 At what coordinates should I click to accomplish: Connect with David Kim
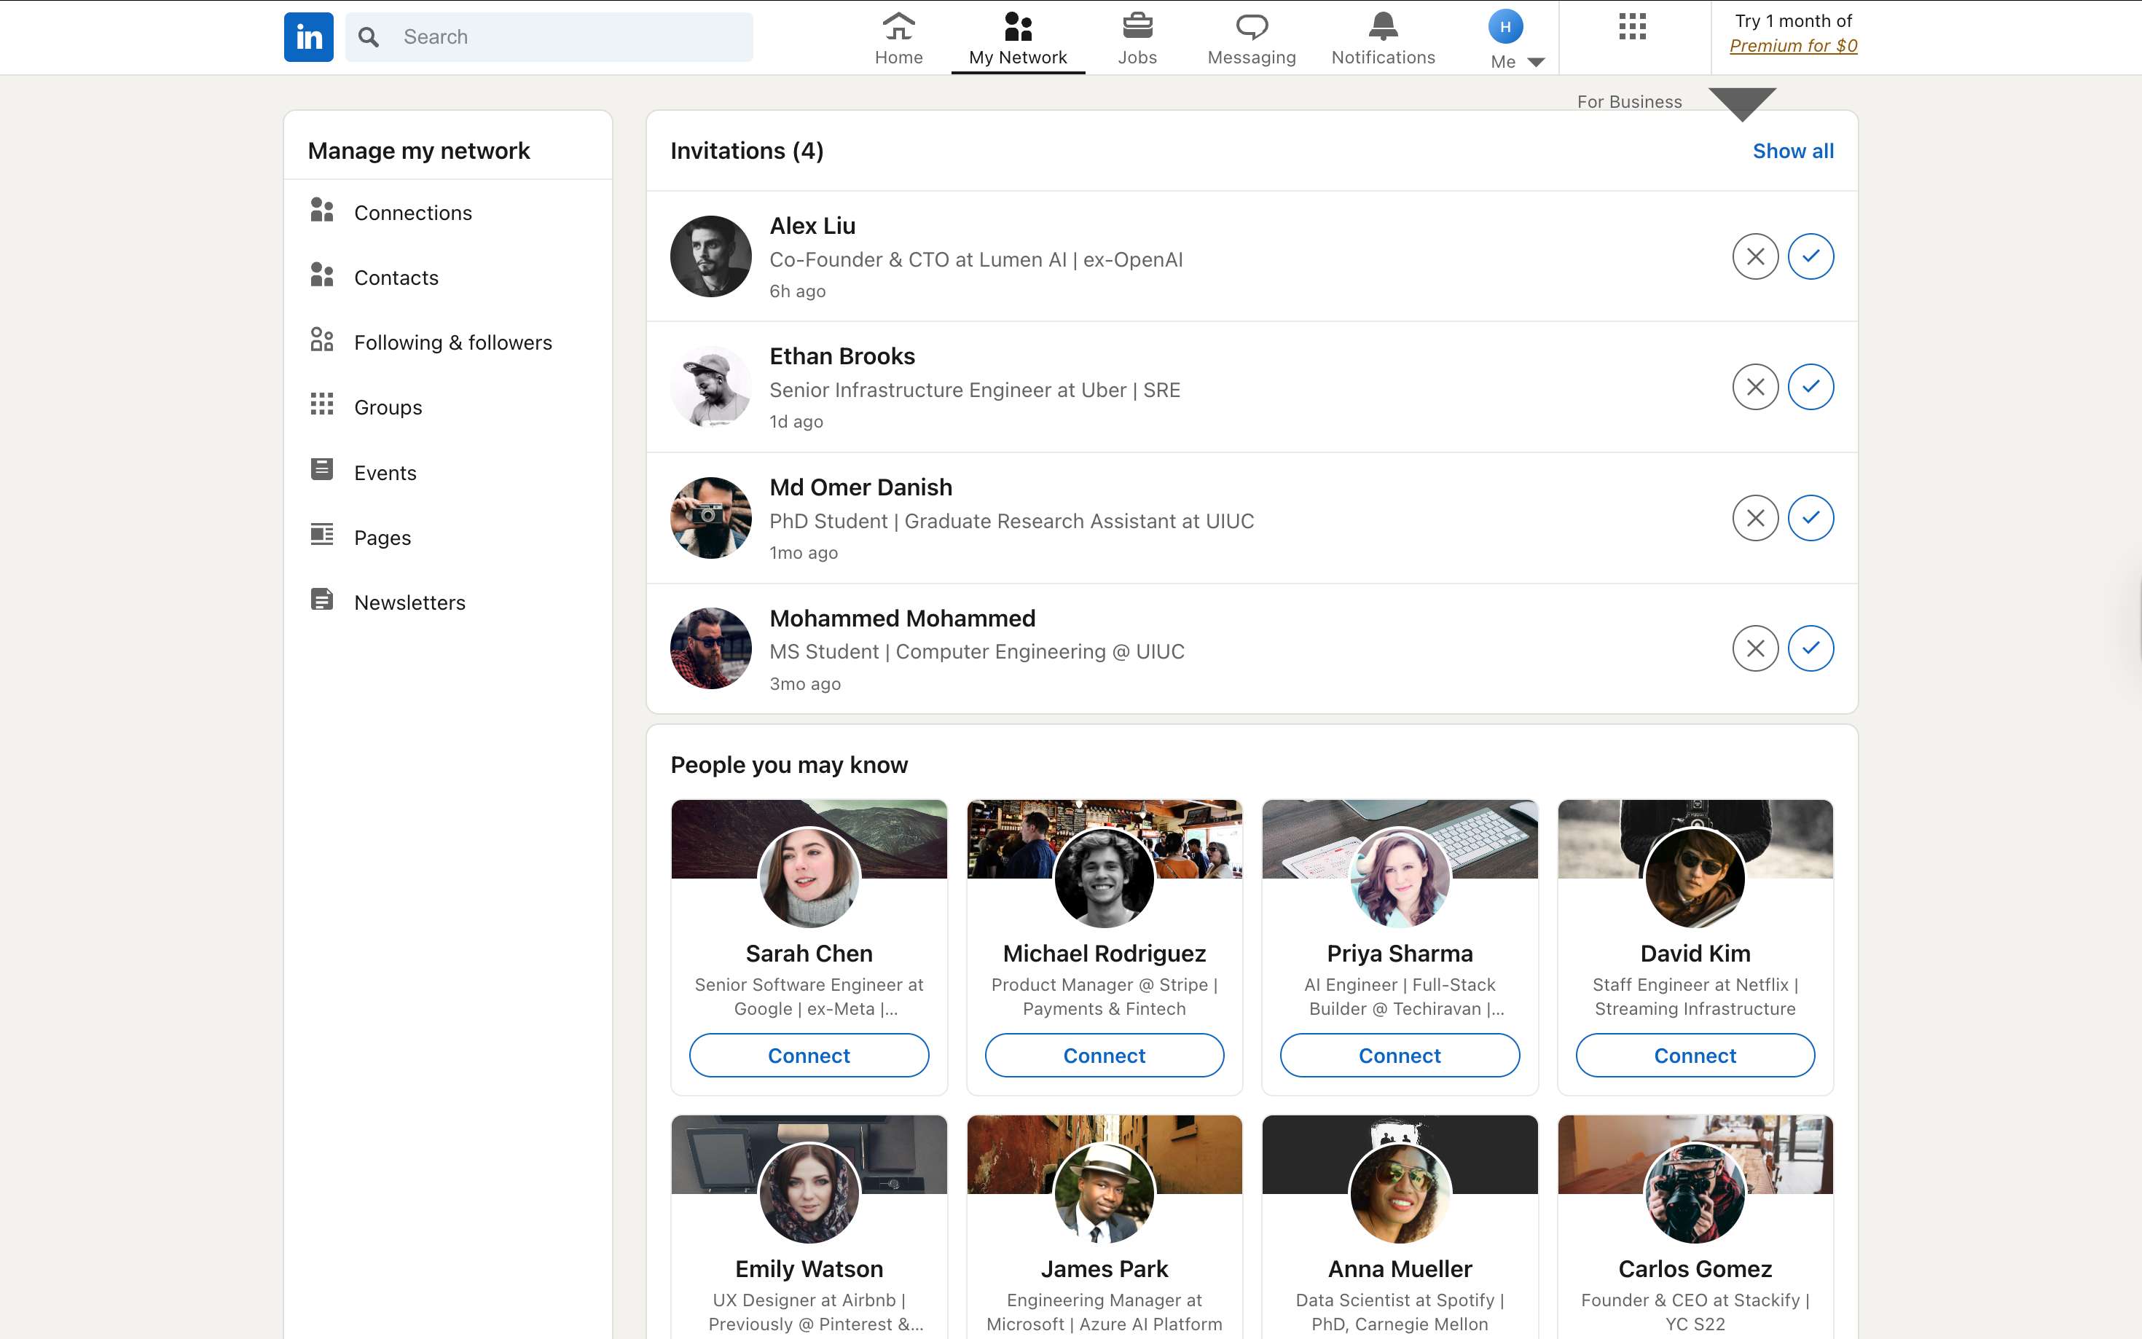point(1695,1056)
